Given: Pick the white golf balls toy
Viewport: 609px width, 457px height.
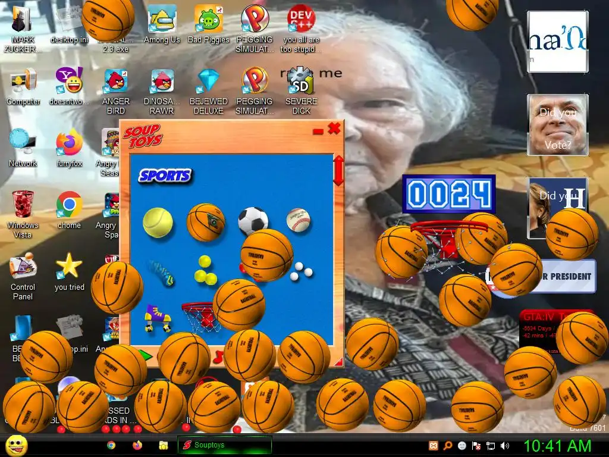Looking at the screenshot, I should (x=302, y=271).
